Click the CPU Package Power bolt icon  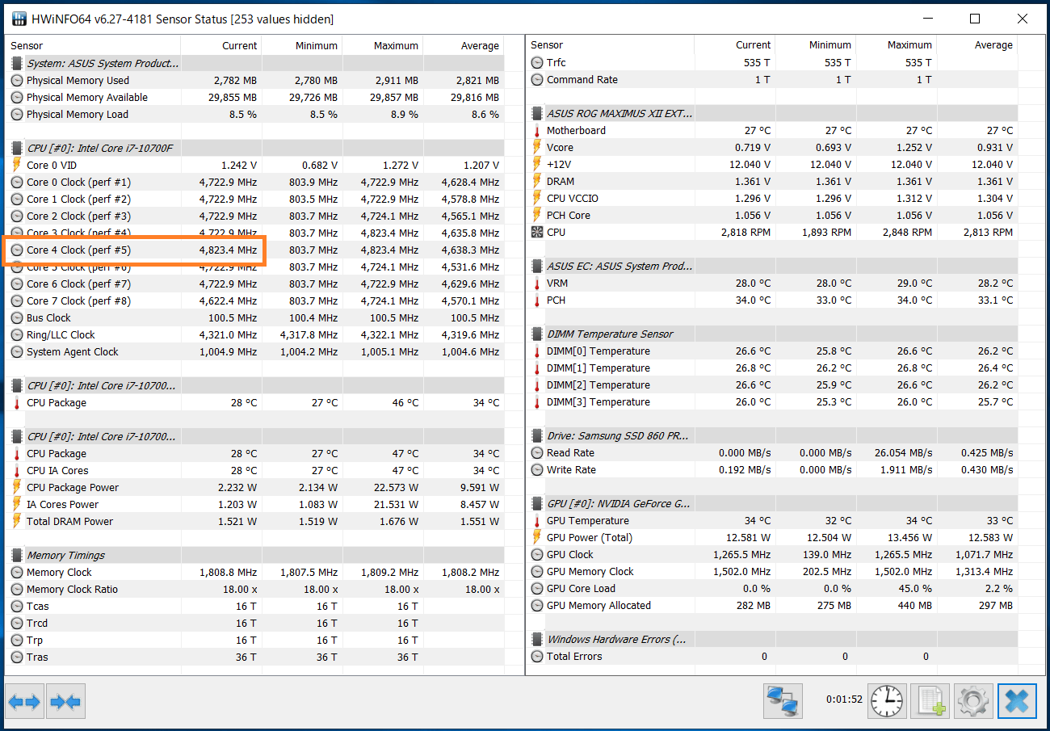17,487
